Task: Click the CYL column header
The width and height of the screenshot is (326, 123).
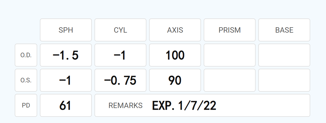Action: [120, 30]
